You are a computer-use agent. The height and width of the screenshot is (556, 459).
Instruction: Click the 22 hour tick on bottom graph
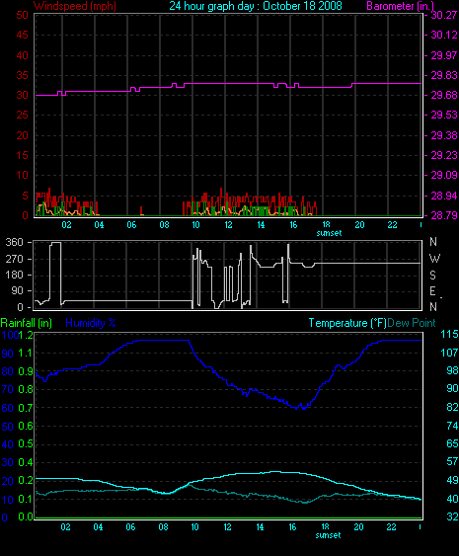click(x=391, y=527)
